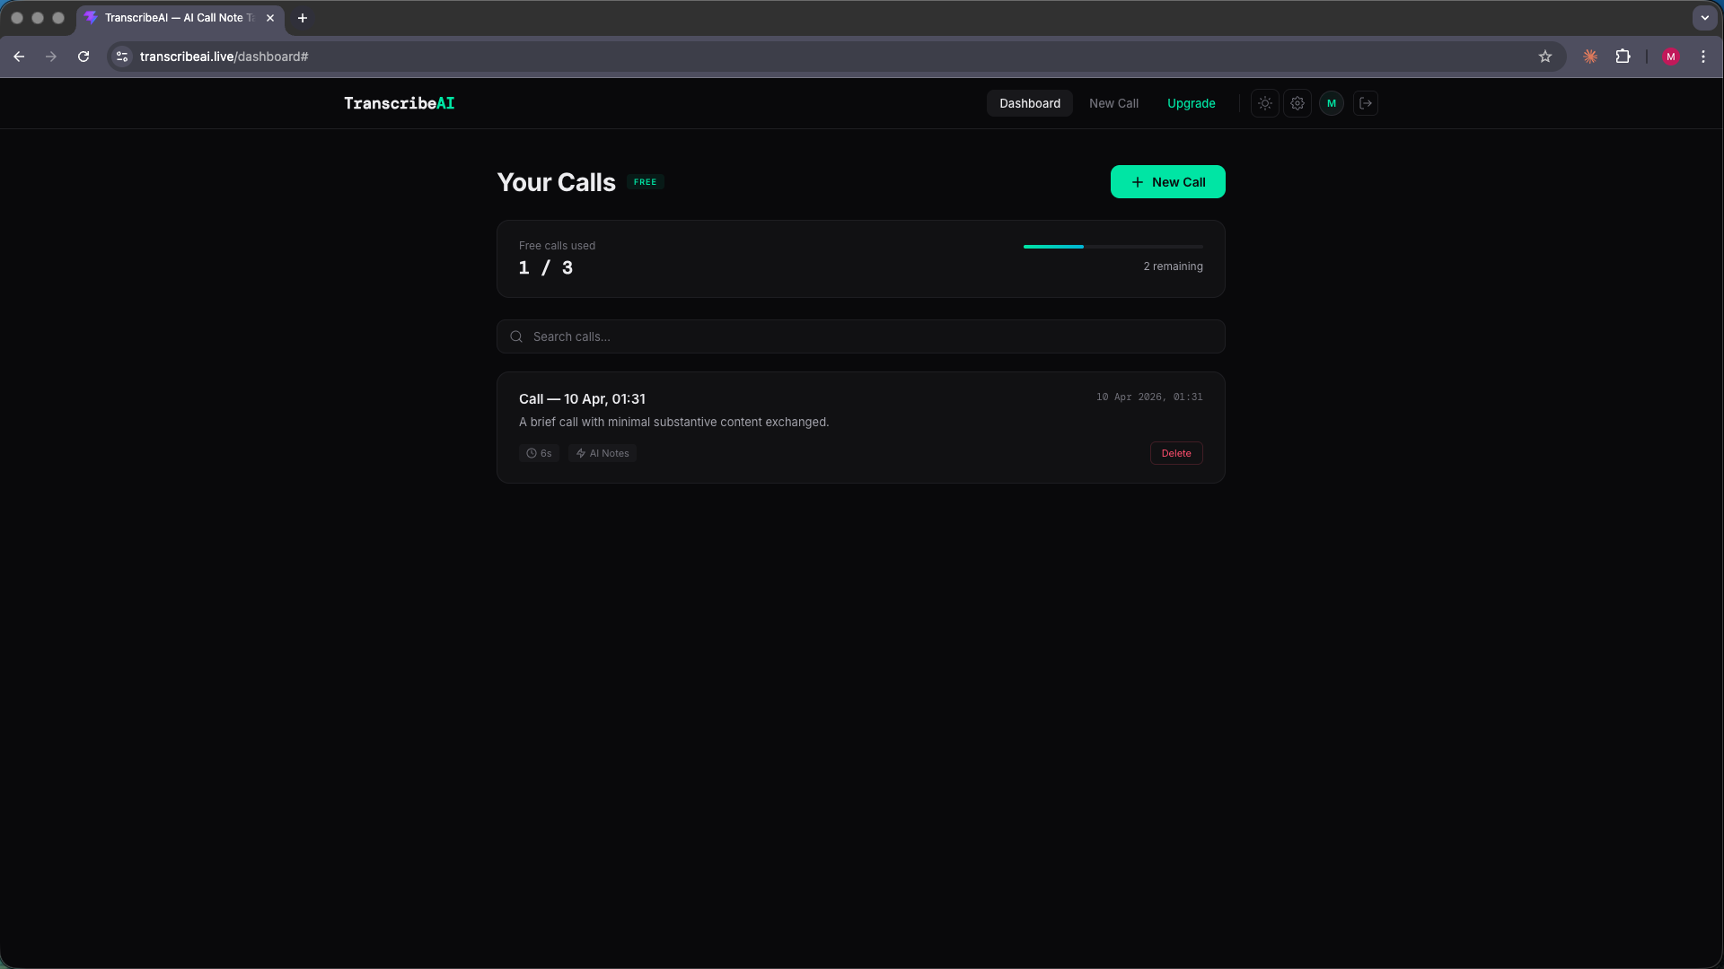Open the browser extensions puzzle icon

coord(1623,56)
